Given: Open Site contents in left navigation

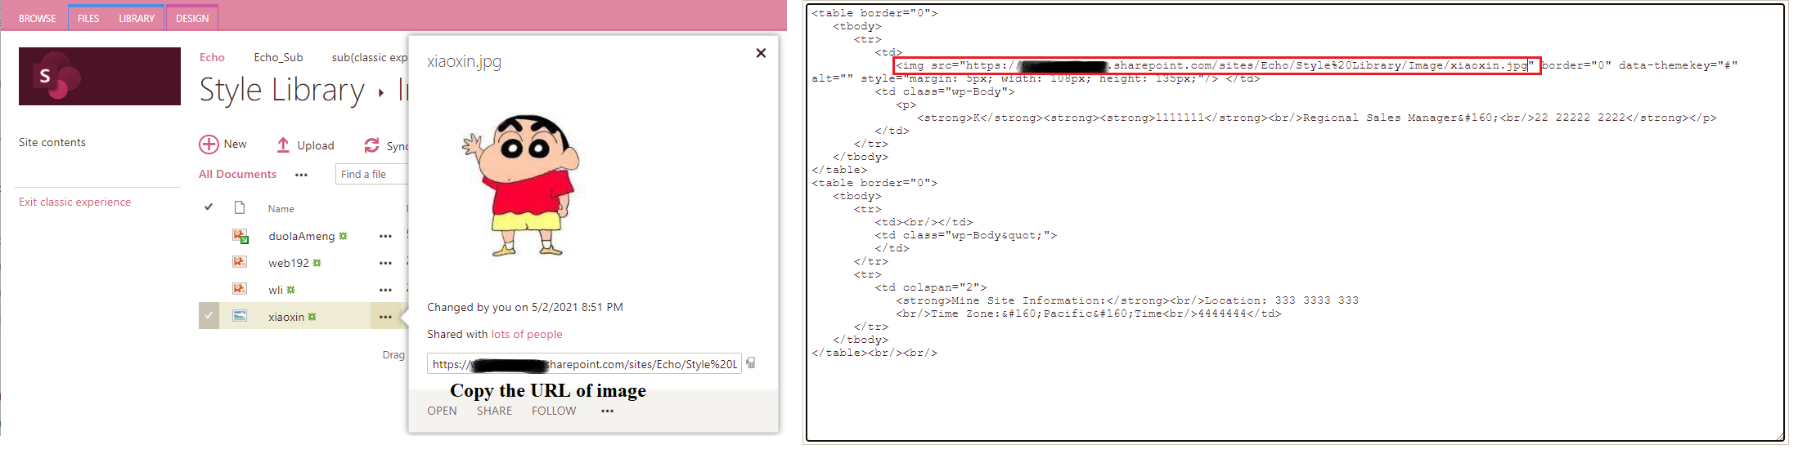Looking at the screenshot, I should pos(52,142).
